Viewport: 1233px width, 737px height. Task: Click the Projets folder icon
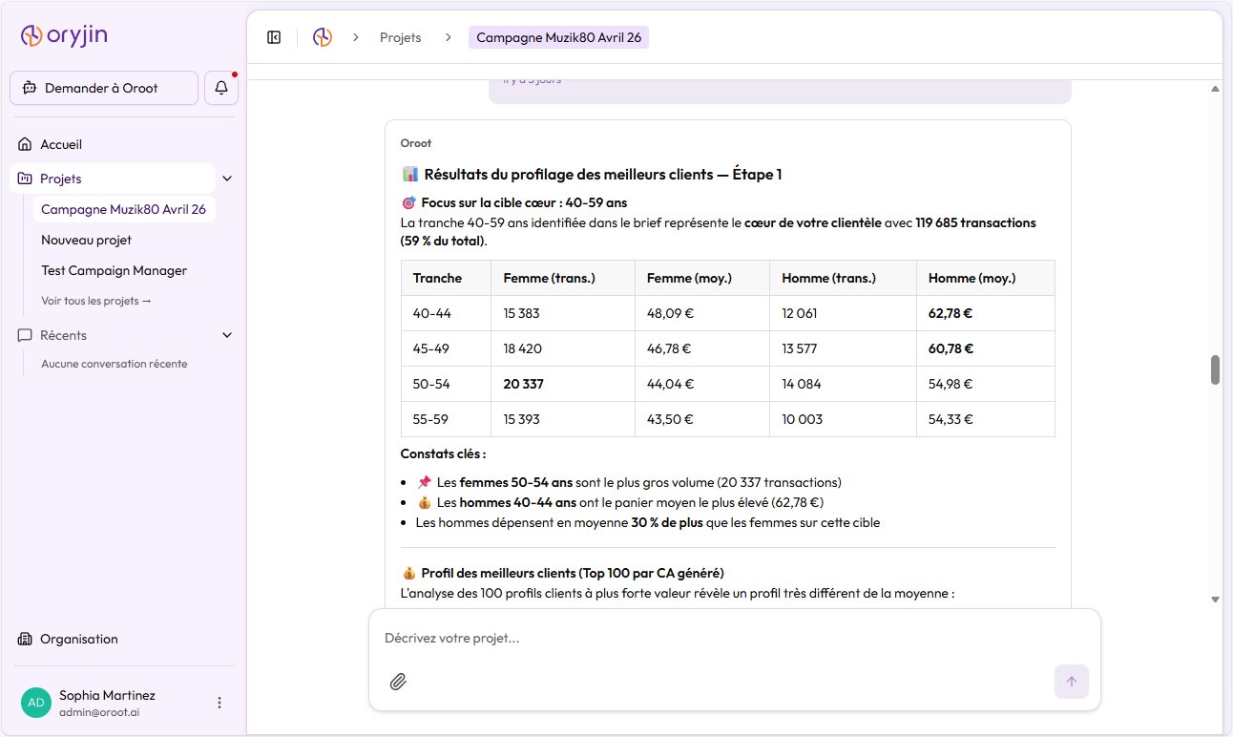tap(25, 179)
